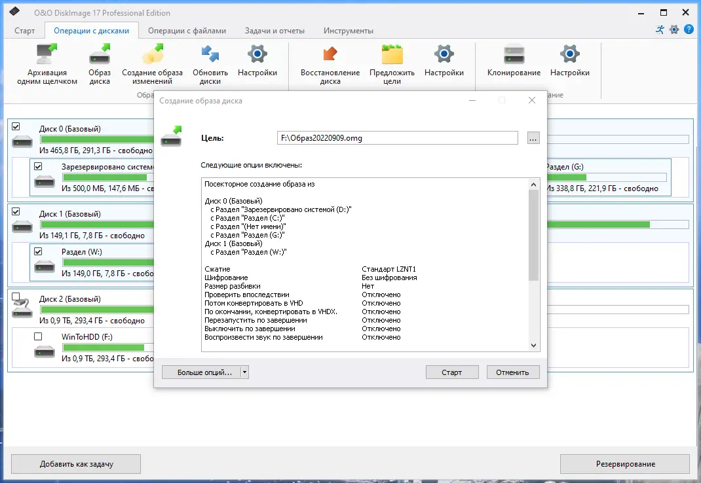This screenshot has height=483, width=701.
Task: Open the Инструменты tab
Action: pyautogui.click(x=349, y=30)
